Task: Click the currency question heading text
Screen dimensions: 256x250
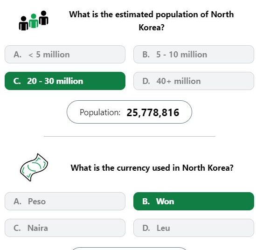Action: pyautogui.click(x=152, y=168)
